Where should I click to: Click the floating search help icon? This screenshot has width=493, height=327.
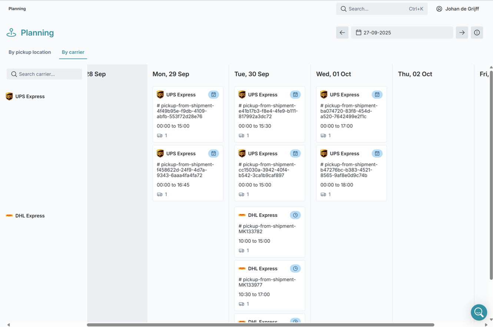[479, 312]
